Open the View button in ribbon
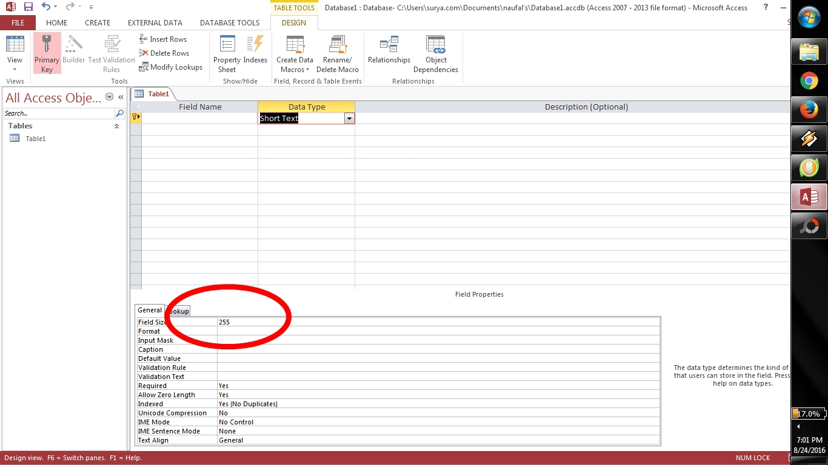828x465 pixels. coord(15,53)
